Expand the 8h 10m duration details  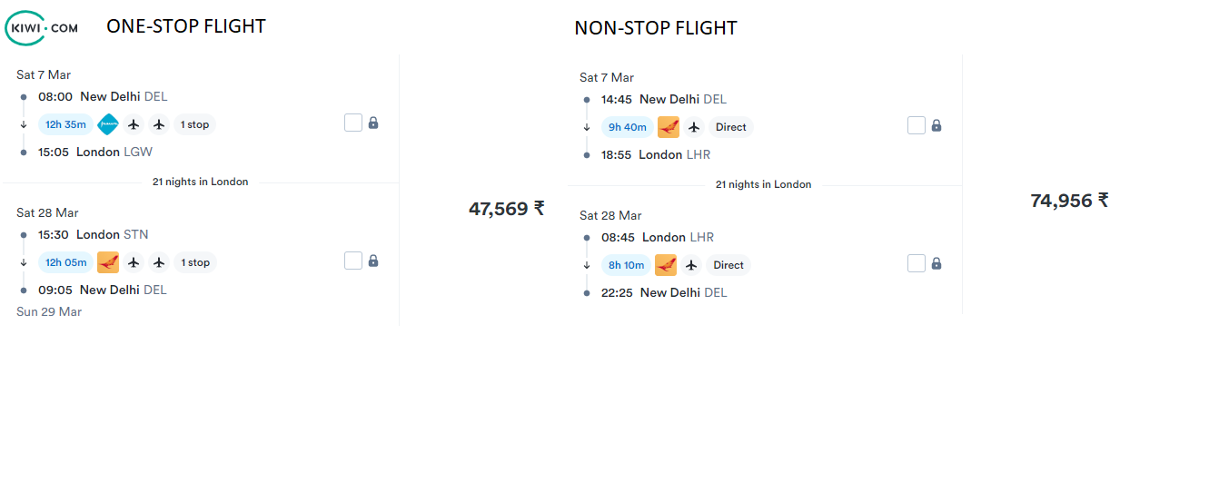(x=627, y=265)
